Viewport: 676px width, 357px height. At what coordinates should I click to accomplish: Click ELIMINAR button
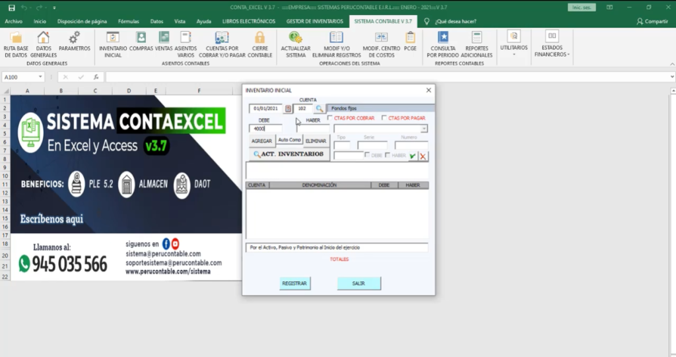tap(316, 141)
